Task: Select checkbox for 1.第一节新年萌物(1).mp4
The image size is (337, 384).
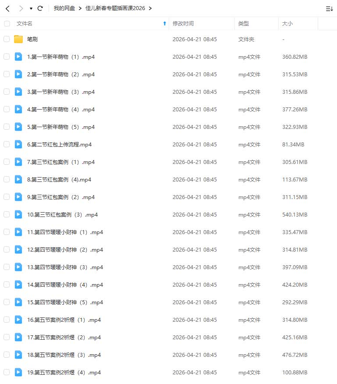Action: [7, 57]
